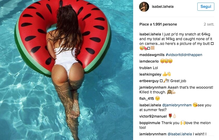Screen dimensions: 219x140
Task: Open the '2 sett.' post timestamp
Action: (x=209, y=24)
